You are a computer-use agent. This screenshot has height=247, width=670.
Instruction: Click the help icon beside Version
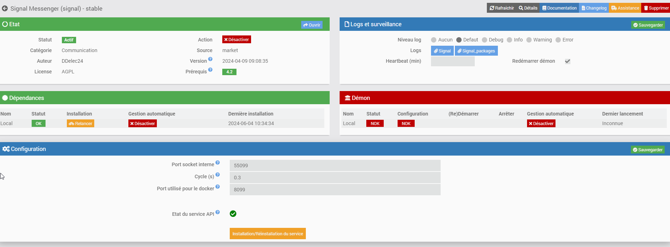[210, 59]
